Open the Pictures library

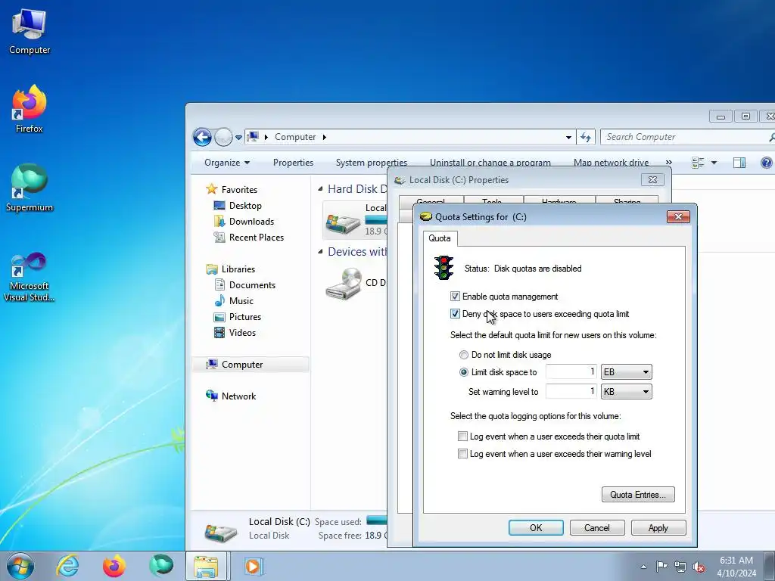(244, 317)
